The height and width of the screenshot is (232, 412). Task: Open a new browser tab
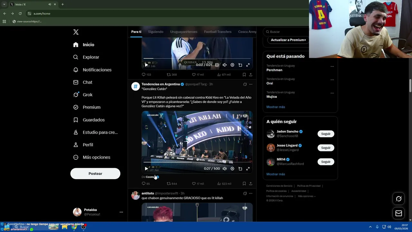[62, 4]
